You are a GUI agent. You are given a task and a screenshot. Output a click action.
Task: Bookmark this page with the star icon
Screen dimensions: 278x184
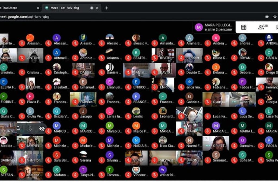275,17
